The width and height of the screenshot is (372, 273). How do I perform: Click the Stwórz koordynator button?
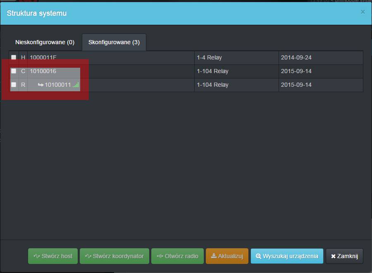[x=114, y=256]
